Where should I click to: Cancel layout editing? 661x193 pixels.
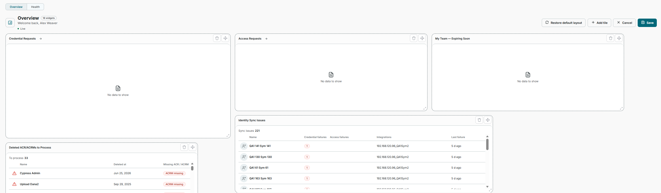tap(624, 23)
